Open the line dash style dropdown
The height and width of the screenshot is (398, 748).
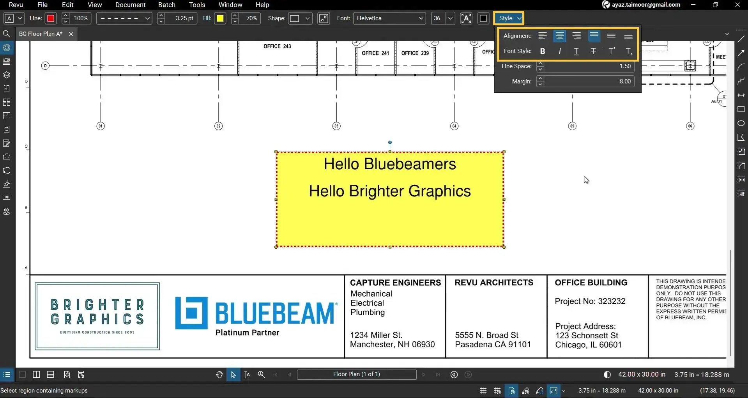(147, 18)
